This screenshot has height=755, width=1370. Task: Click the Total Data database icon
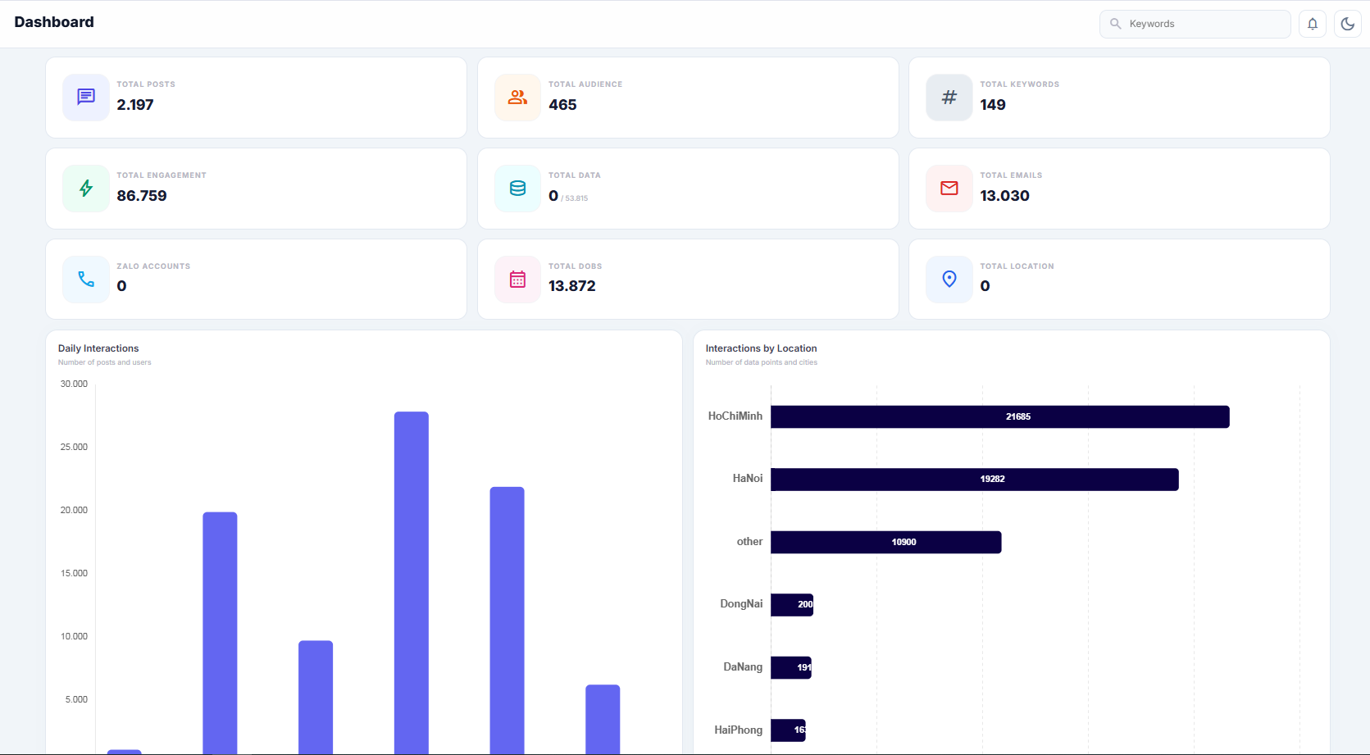click(517, 188)
